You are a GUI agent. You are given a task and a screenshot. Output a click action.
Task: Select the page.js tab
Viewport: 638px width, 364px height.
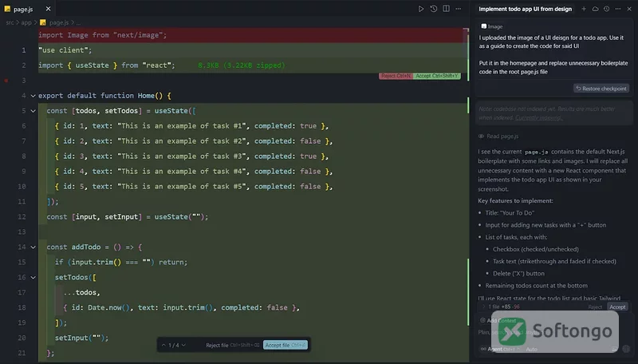[24, 9]
